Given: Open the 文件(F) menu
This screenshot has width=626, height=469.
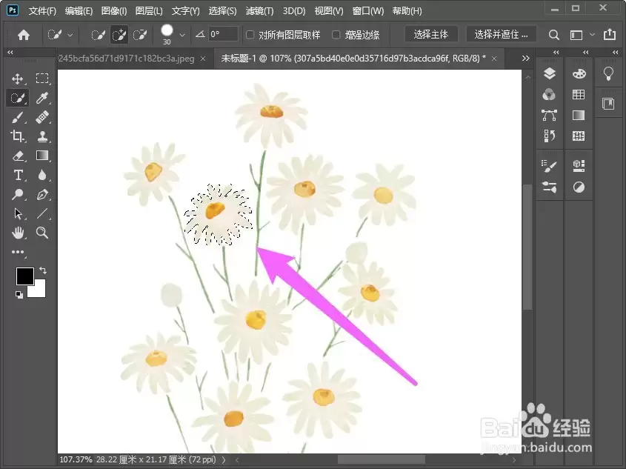Looking at the screenshot, I should [x=42, y=11].
